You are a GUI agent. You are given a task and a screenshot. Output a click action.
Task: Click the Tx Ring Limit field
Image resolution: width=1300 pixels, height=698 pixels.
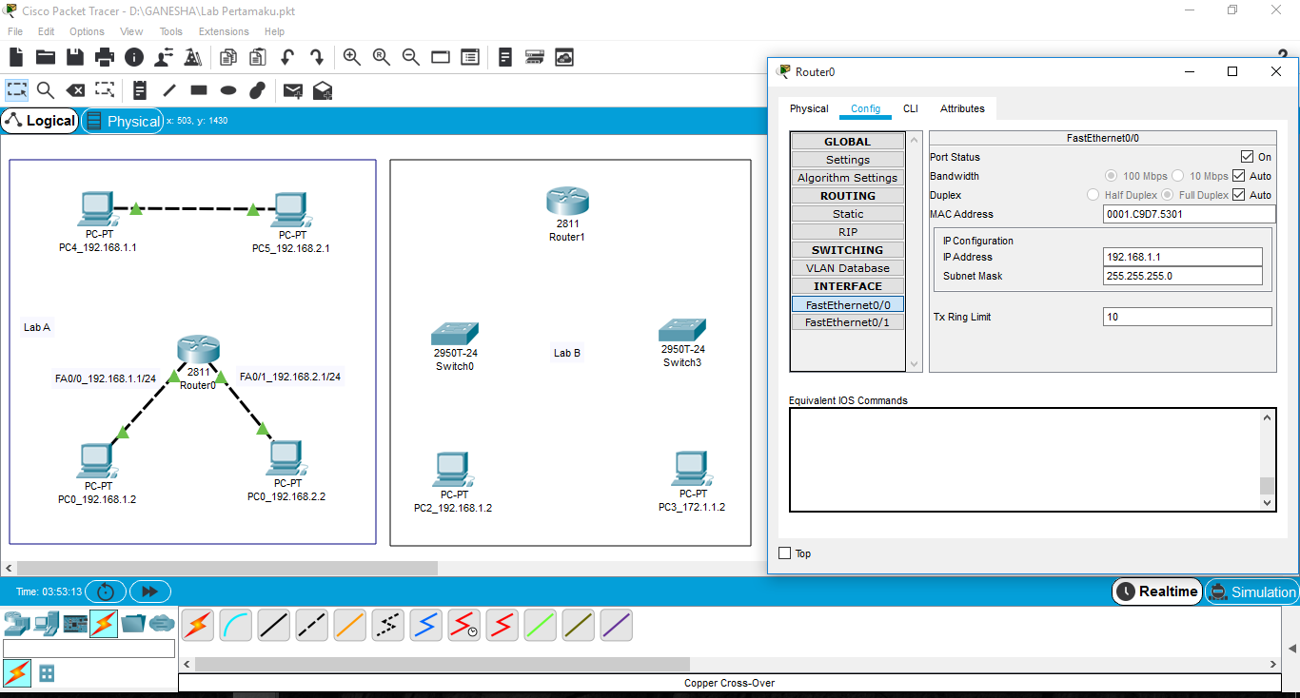[1188, 317]
